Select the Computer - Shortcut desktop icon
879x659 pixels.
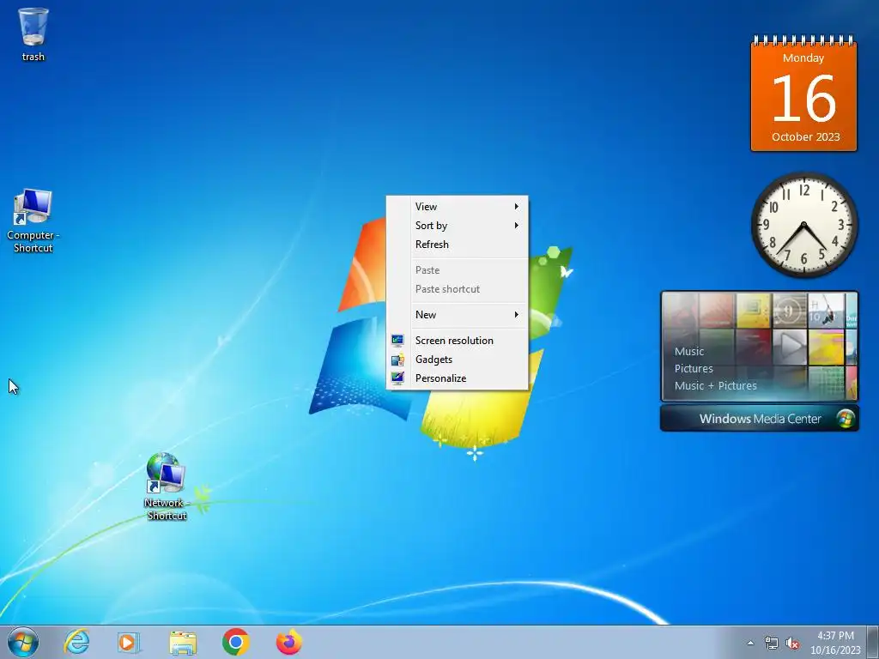point(33,221)
